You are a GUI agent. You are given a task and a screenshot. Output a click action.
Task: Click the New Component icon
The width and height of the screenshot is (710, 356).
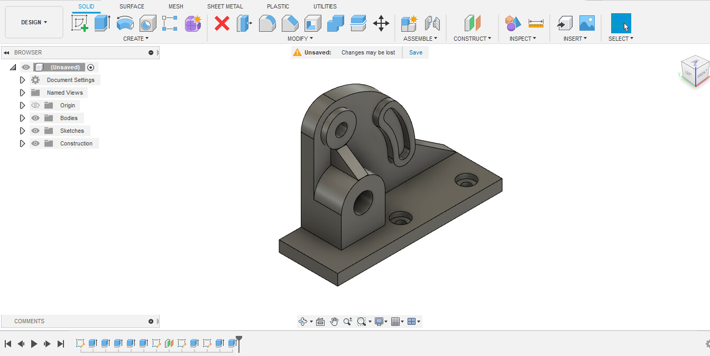tap(409, 23)
